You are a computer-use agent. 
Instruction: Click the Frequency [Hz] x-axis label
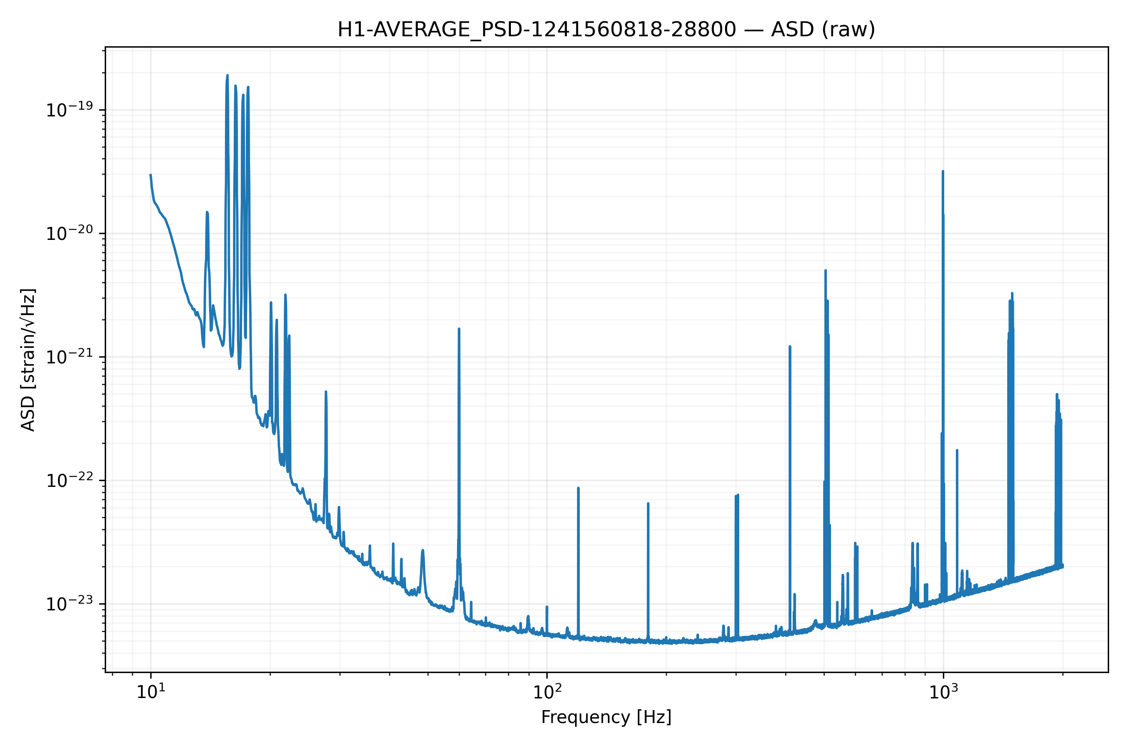tap(606, 717)
